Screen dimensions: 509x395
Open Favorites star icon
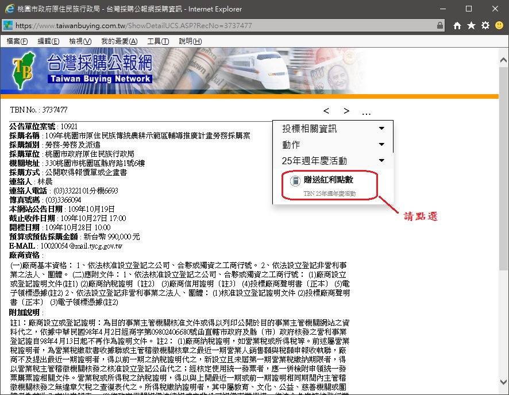click(x=471, y=26)
